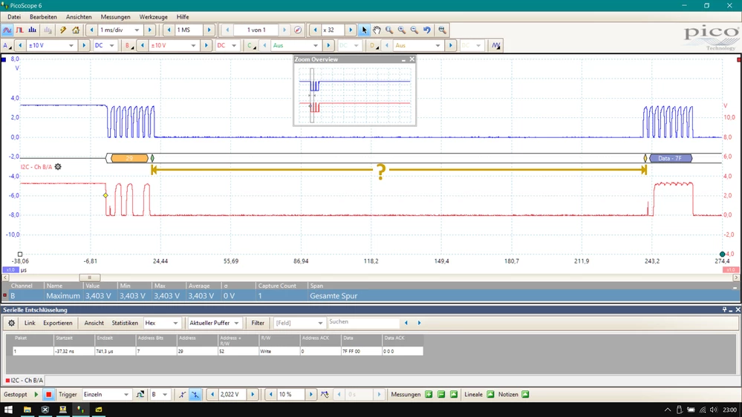
Task: Select falling edge trigger icon
Action: [x=195, y=394]
